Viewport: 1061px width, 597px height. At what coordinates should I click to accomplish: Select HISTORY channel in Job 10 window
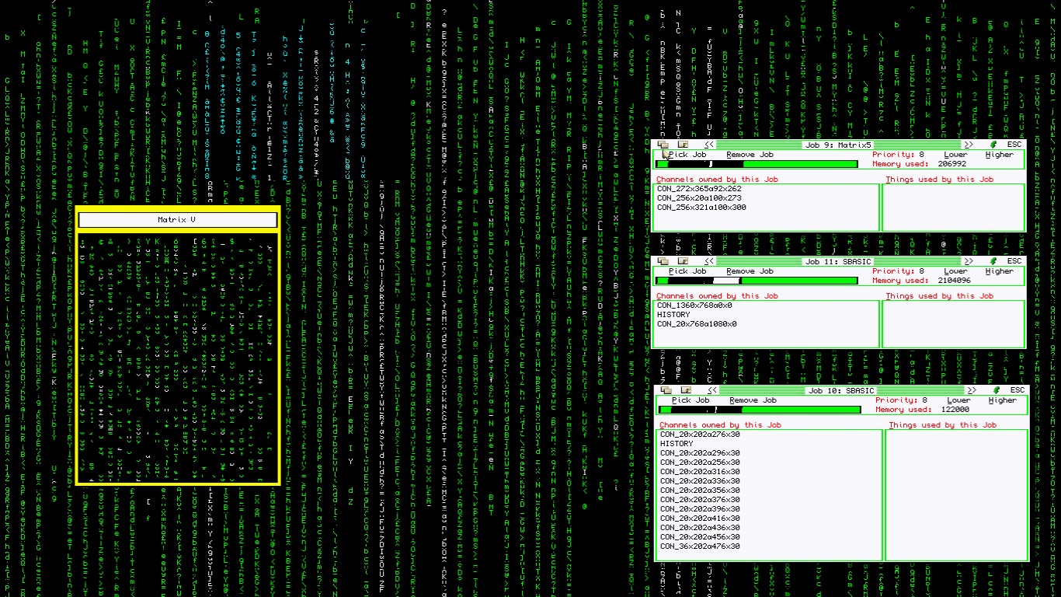pyautogui.click(x=677, y=444)
